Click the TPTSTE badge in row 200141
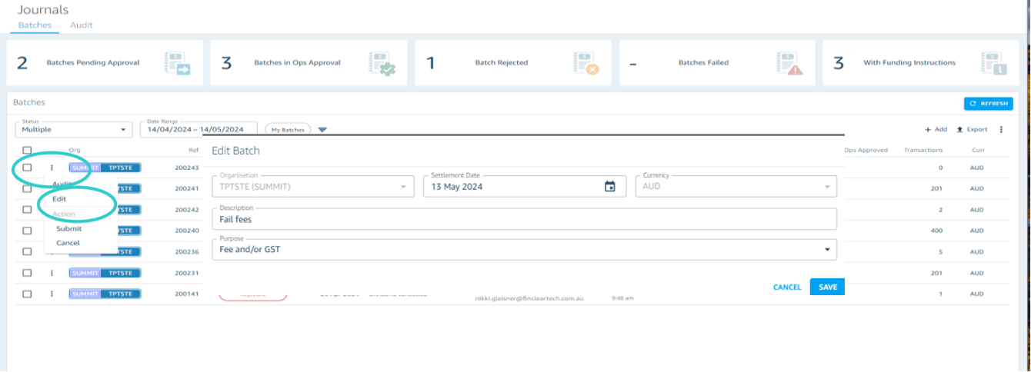 click(x=121, y=294)
